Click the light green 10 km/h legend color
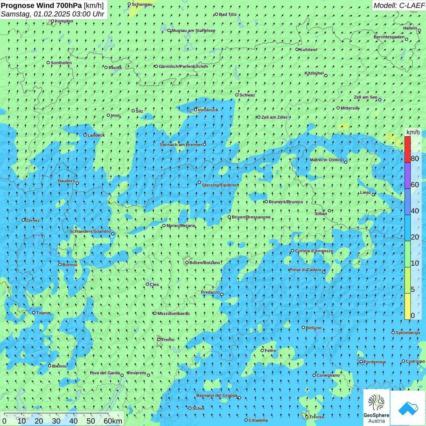The width and height of the screenshot is (426, 426). coord(407,254)
